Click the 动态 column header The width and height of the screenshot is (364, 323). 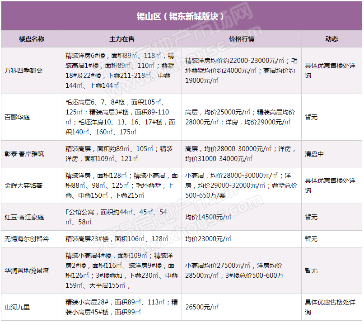pos(331,39)
